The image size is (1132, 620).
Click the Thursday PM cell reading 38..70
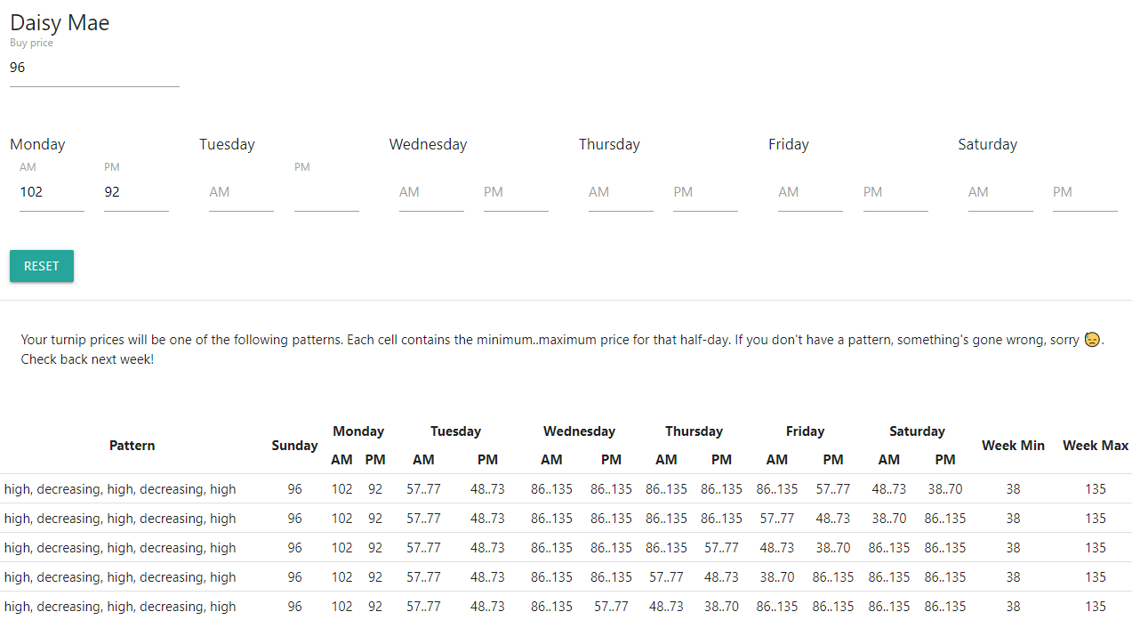click(722, 607)
